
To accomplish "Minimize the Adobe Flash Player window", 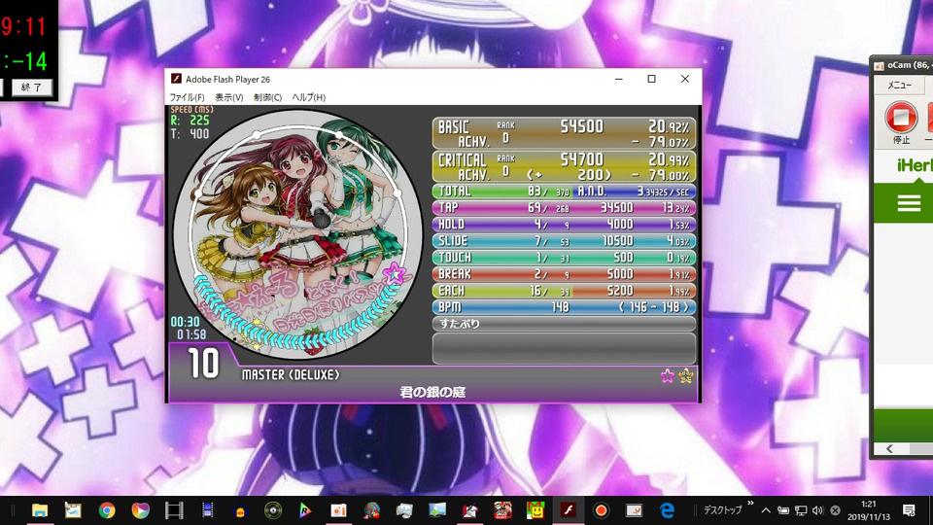I will click(x=619, y=79).
